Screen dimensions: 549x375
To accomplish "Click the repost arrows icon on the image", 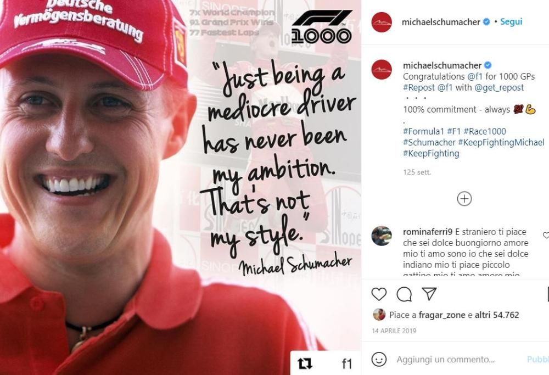I will point(305,364).
